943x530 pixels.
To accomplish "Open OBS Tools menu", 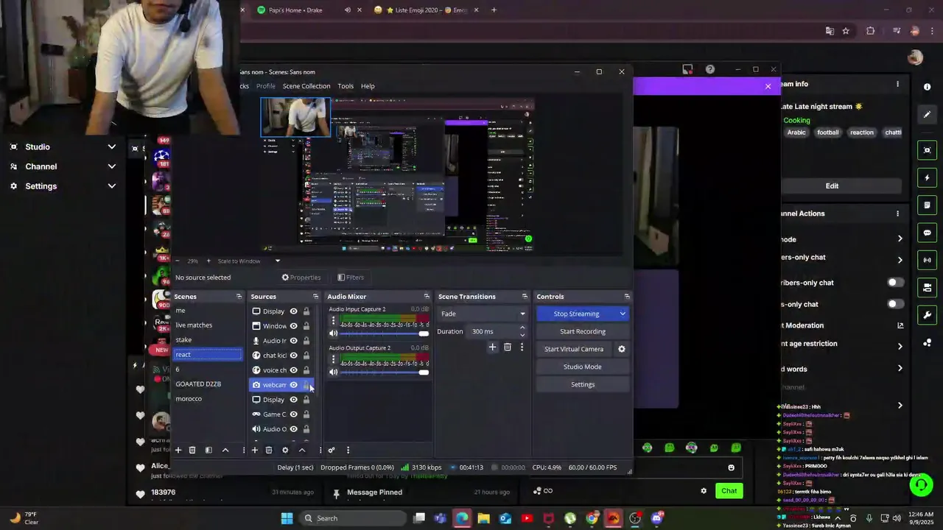I will pos(346,86).
